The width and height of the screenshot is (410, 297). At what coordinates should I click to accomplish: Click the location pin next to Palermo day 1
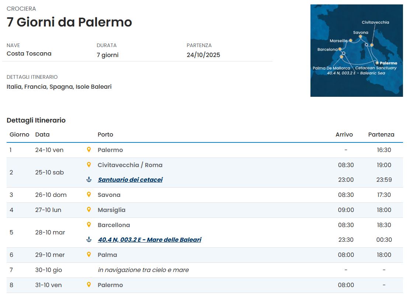[x=89, y=149]
